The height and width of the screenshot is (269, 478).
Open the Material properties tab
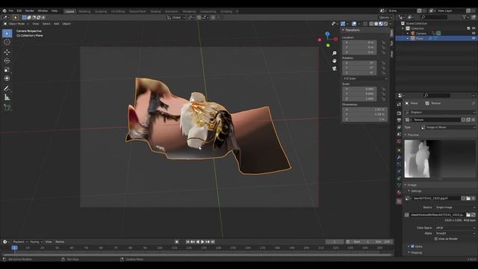(x=399, y=193)
